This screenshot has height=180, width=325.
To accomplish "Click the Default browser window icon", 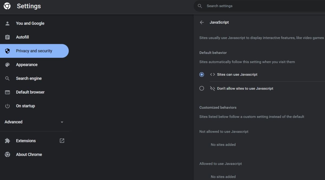I will [7, 92].
